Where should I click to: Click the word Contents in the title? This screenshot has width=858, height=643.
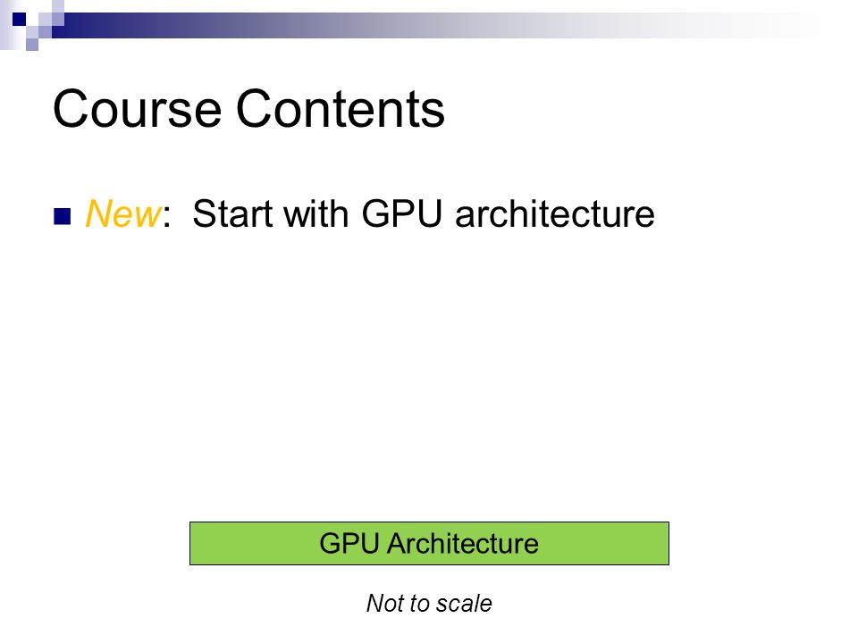340,109
